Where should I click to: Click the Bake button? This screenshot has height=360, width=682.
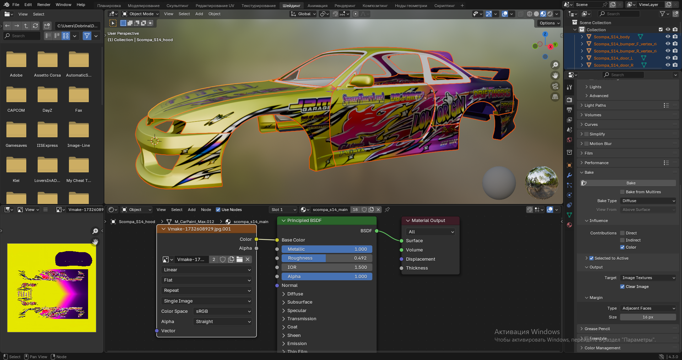tap(628, 183)
